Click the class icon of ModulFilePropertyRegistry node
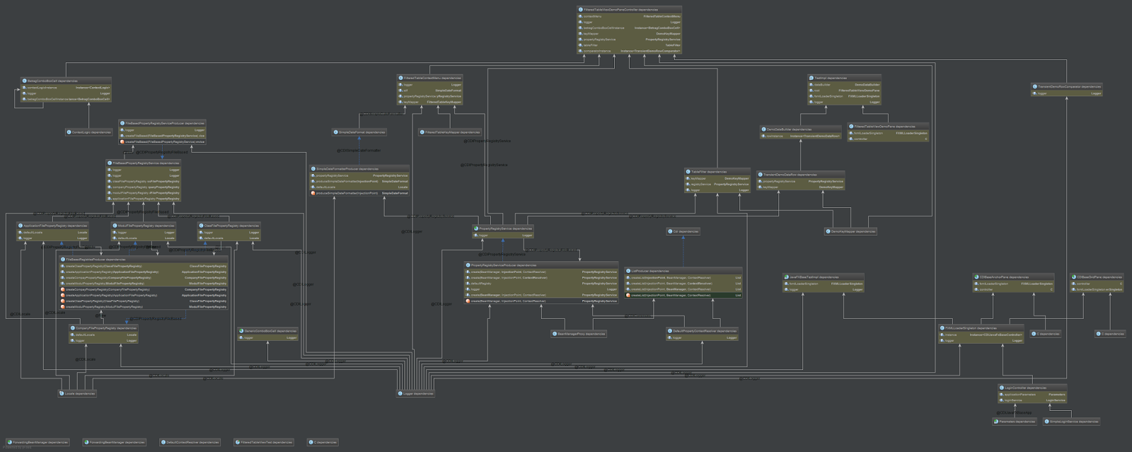This screenshot has width=1132, height=452. coord(115,226)
